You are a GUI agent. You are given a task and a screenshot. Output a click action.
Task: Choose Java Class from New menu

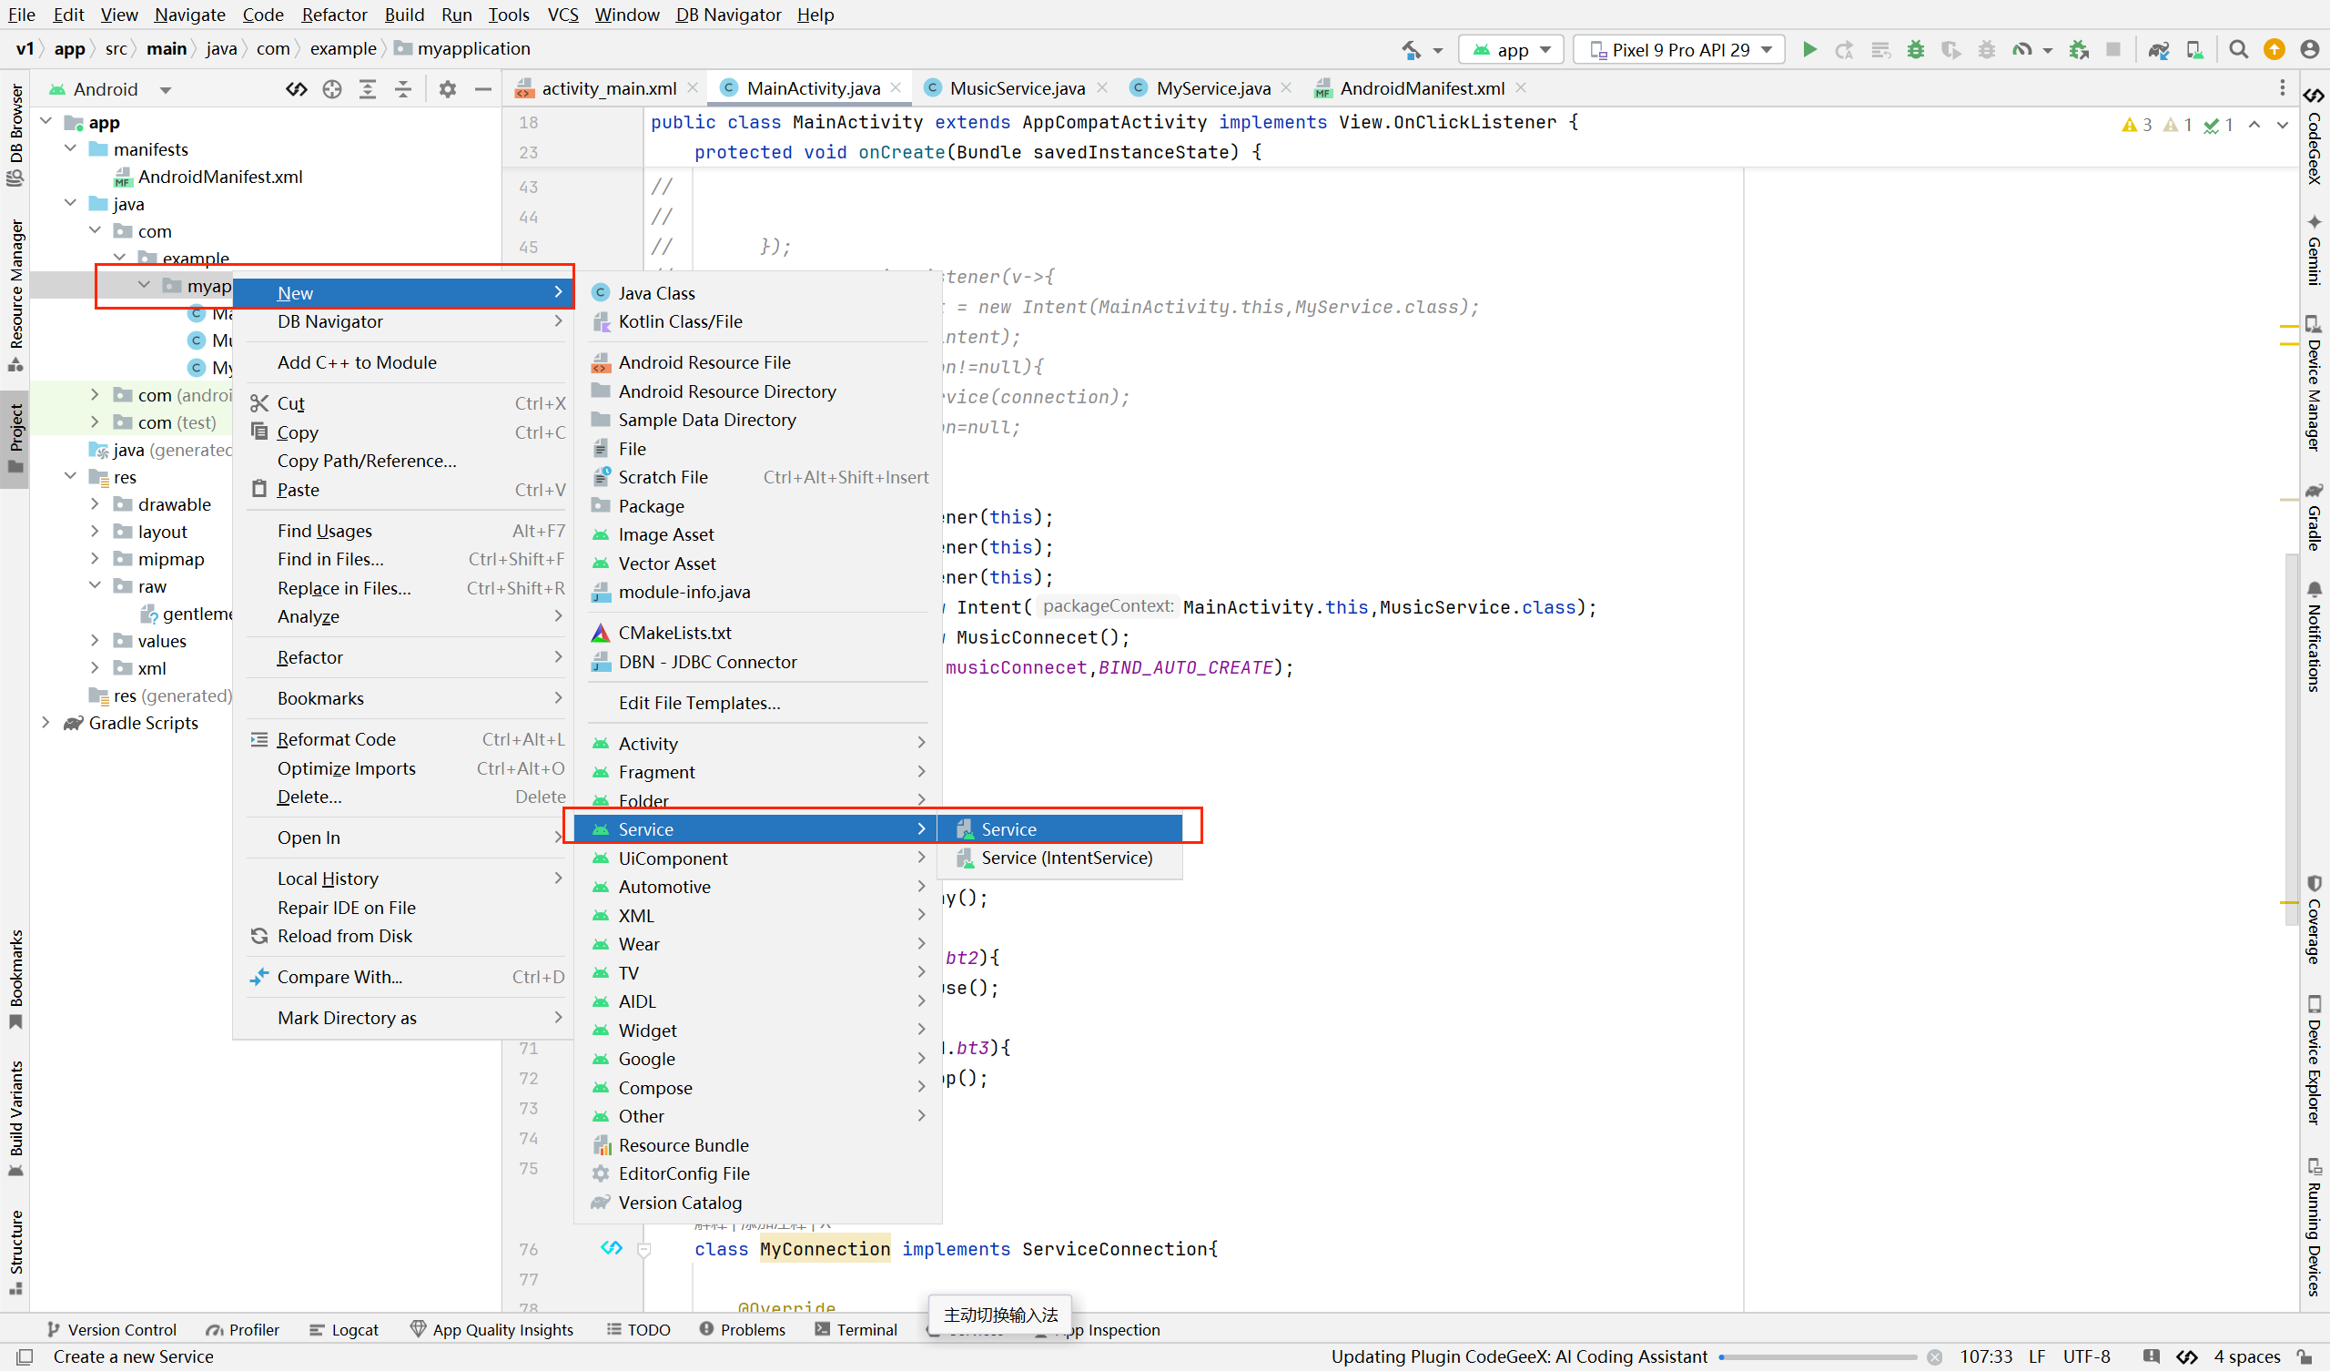coord(656,293)
